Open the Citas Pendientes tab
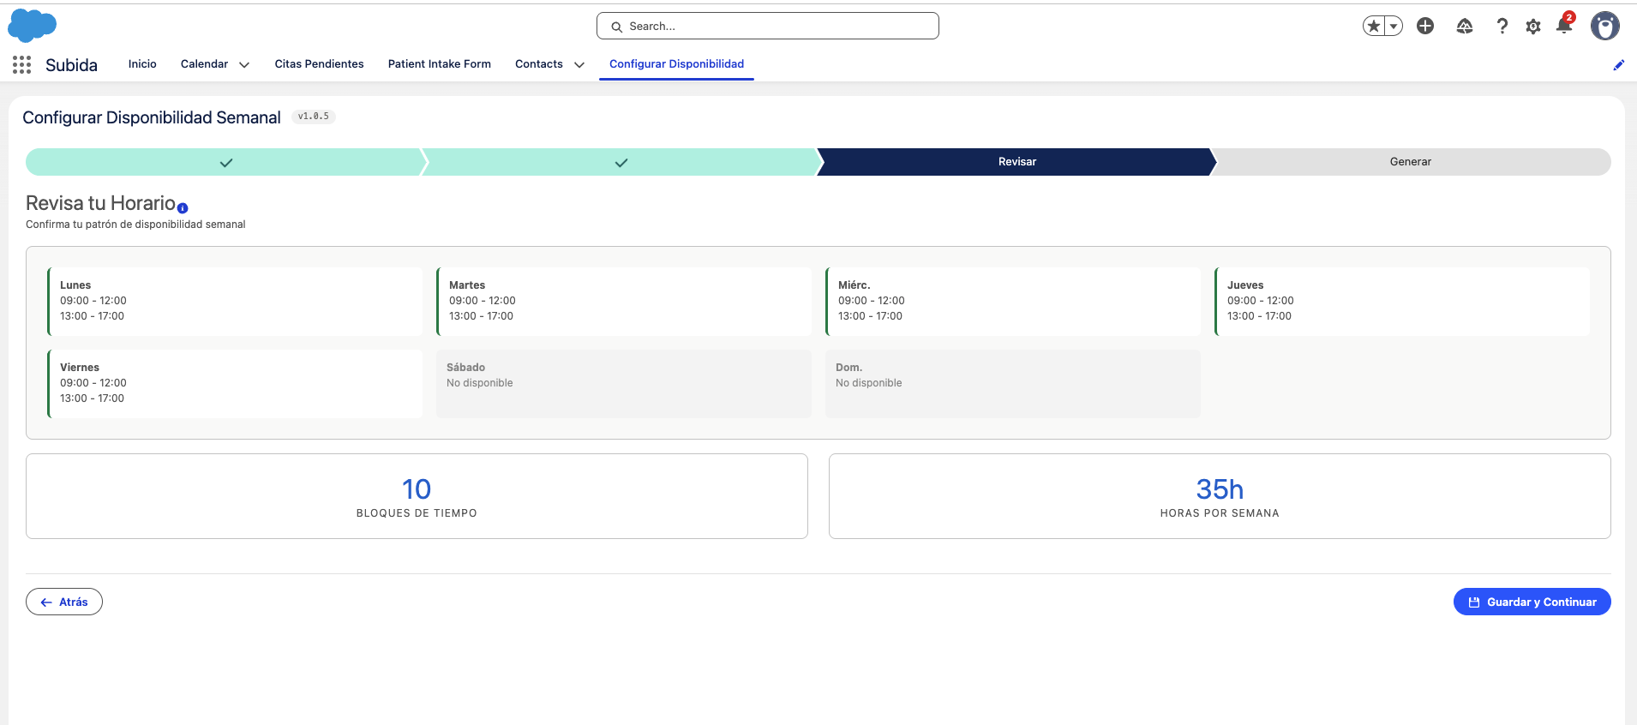This screenshot has height=725, width=1637. tap(319, 64)
